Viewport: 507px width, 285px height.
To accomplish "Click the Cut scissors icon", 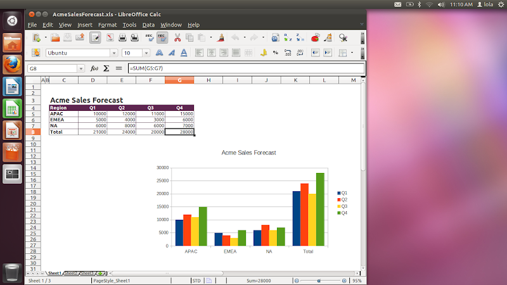I will pos(177,38).
